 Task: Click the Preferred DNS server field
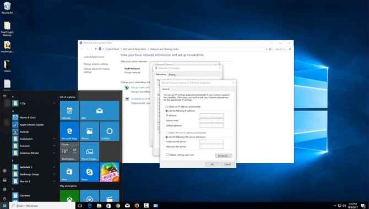211,142
